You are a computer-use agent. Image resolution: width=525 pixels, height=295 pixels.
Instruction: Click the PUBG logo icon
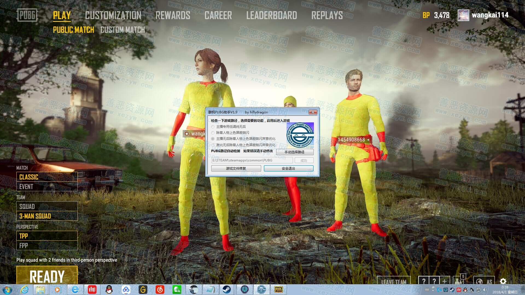(27, 15)
